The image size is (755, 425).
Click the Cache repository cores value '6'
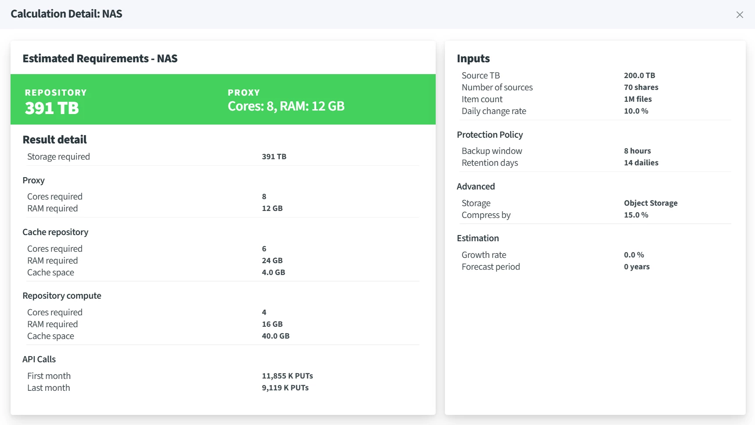pos(264,249)
